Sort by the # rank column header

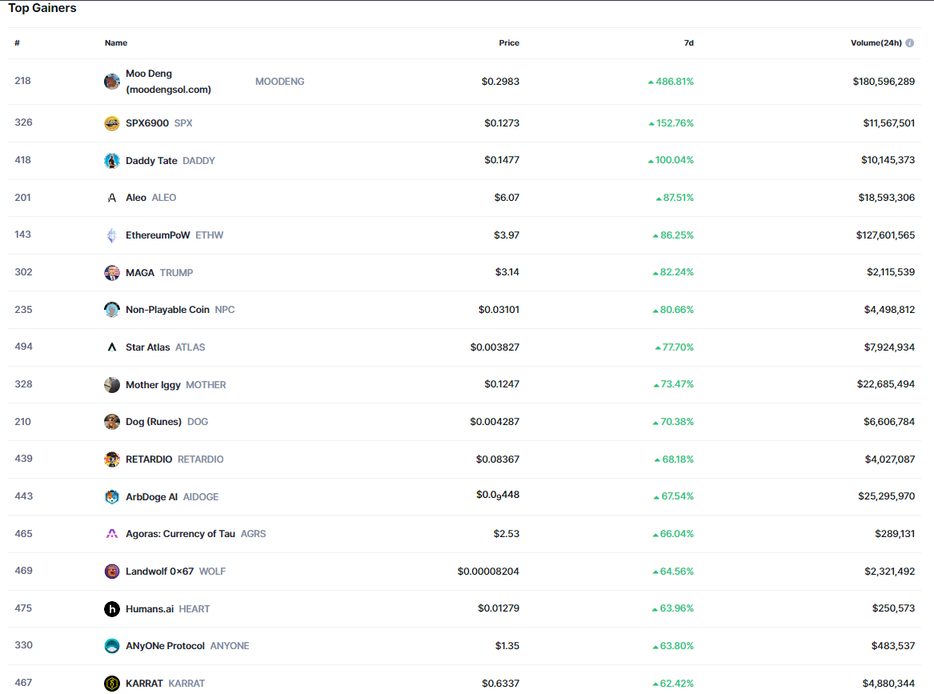17,43
